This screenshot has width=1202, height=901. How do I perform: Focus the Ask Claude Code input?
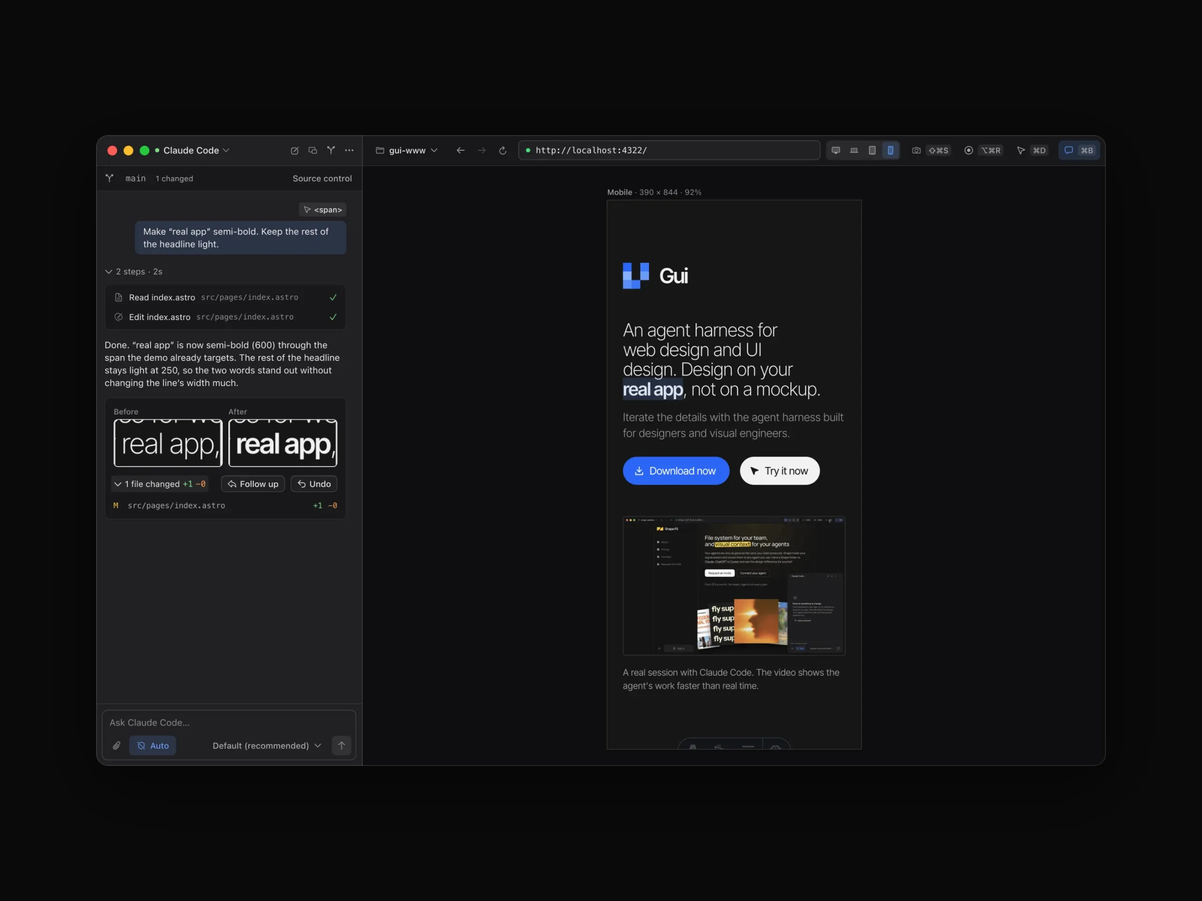click(x=228, y=723)
